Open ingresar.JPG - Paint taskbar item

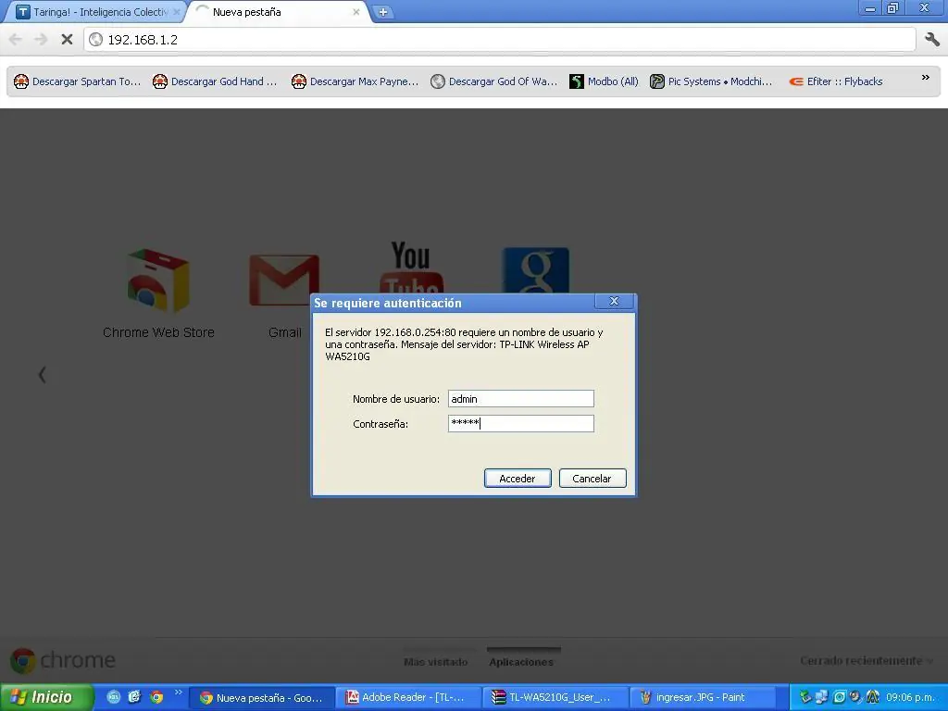[x=702, y=698]
